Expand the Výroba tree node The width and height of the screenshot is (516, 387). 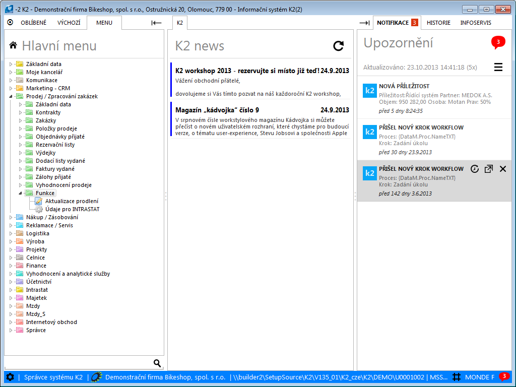tap(11, 241)
